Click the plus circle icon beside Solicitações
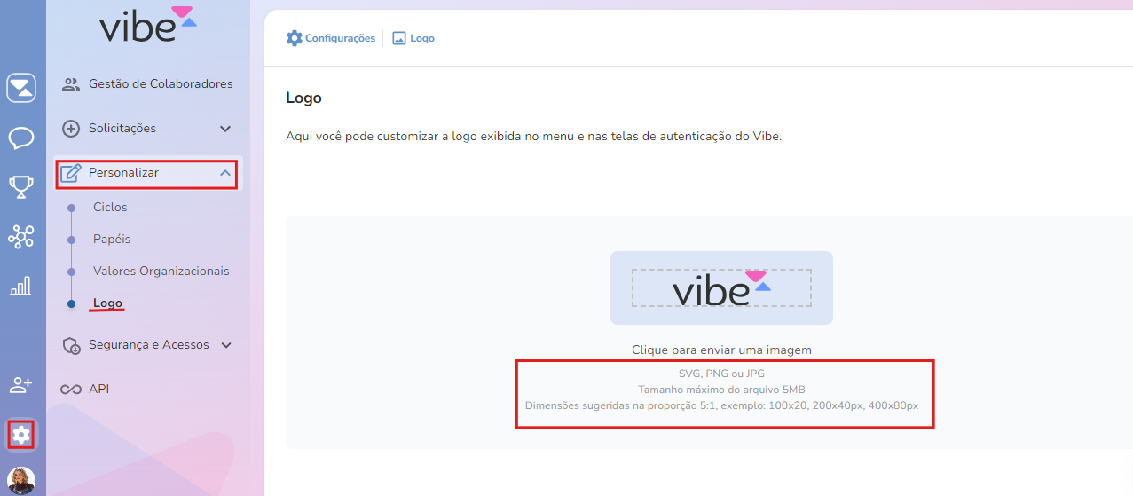This screenshot has width=1133, height=496. click(71, 129)
